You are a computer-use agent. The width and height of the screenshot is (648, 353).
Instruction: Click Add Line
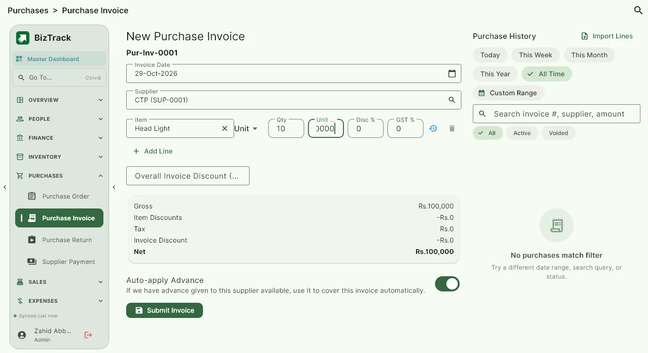[x=153, y=151]
